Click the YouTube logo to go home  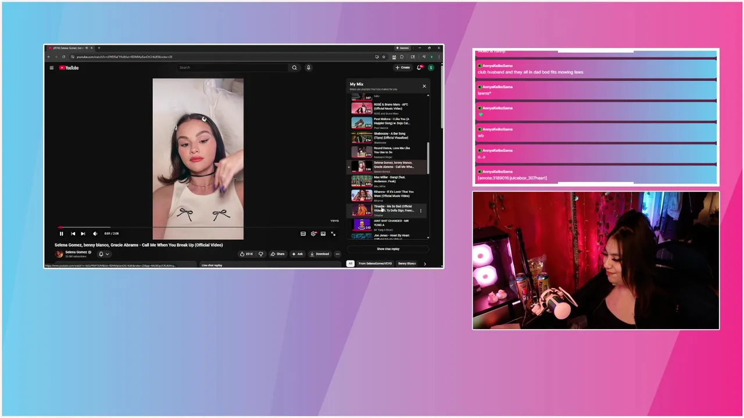(69, 68)
